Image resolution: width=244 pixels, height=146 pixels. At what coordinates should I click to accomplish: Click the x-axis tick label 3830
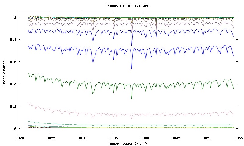82,138
